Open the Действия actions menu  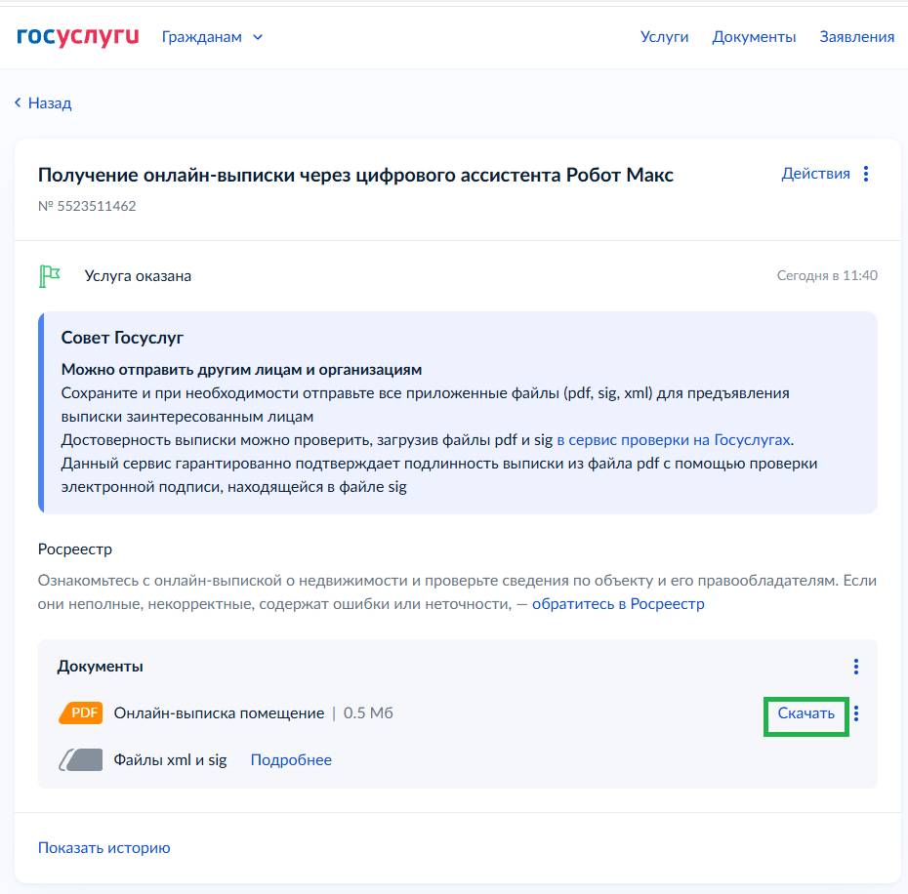[x=815, y=174]
